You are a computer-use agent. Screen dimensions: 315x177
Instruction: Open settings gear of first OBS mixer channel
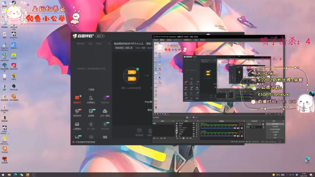pyautogui.click(x=242, y=128)
